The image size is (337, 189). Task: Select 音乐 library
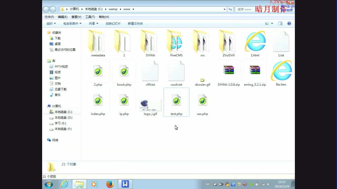click(x=57, y=95)
